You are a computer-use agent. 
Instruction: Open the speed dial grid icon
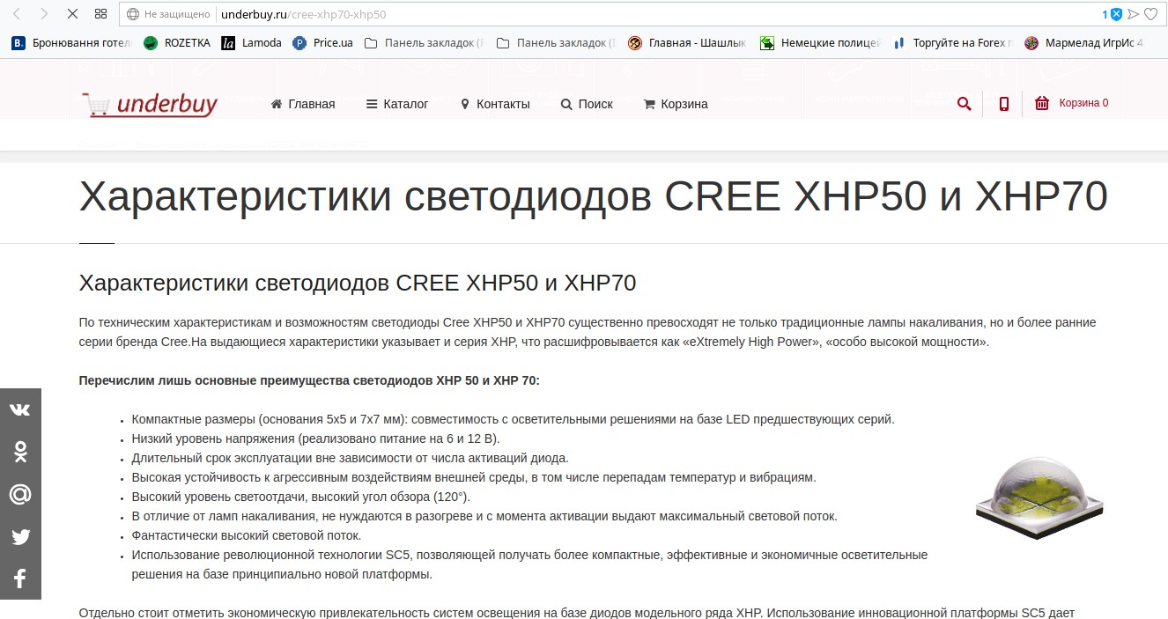(x=100, y=14)
